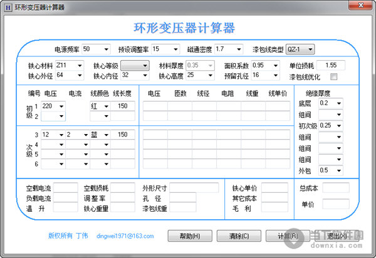Open the 铁心材料 Z11 dropdown
Image resolution: width=376 pixels, height=258 pixels.
(79, 65)
